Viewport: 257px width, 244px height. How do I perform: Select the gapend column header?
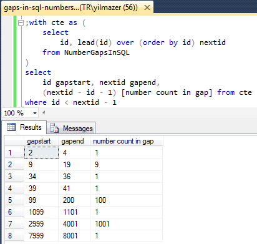(x=74, y=142)
